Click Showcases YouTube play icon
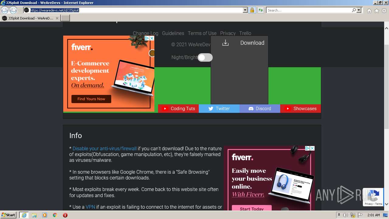The width and height of the screenshot is (389, 219). 287,109
